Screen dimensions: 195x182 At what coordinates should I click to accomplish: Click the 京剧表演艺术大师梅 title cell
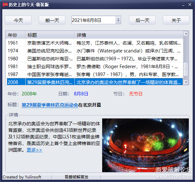pos(50,43)
